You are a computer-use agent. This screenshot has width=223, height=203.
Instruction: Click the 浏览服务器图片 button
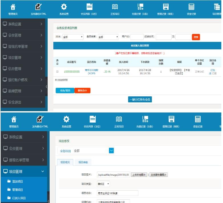tap(159, 175)
